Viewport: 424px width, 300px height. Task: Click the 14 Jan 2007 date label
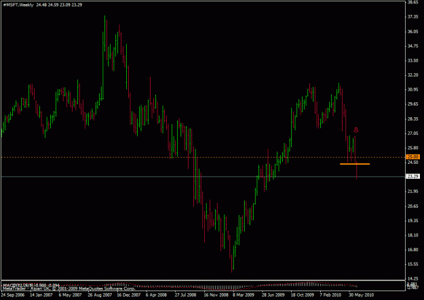[41, 295]
